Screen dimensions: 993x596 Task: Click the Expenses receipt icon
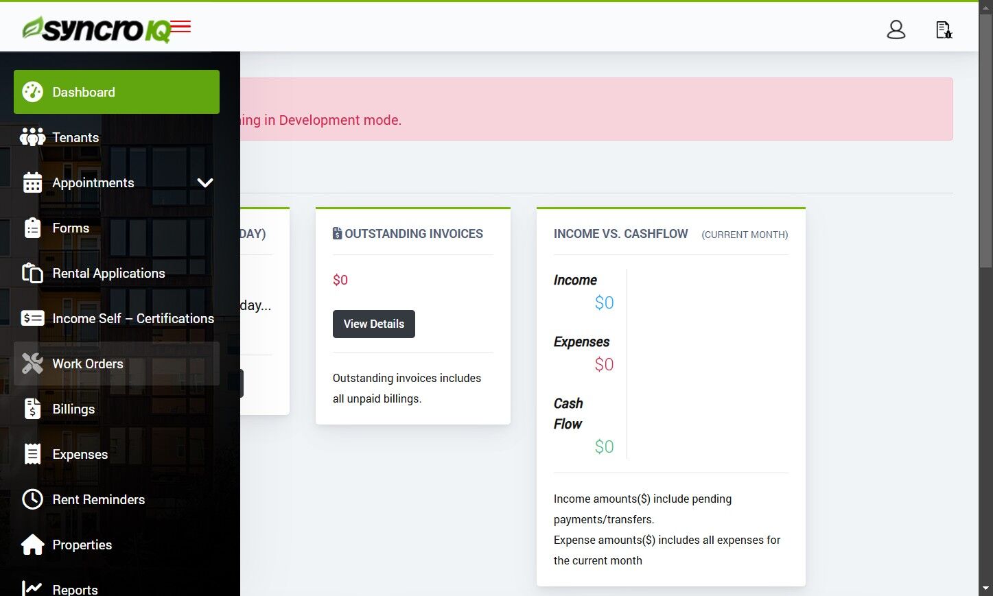click(32, 454)
